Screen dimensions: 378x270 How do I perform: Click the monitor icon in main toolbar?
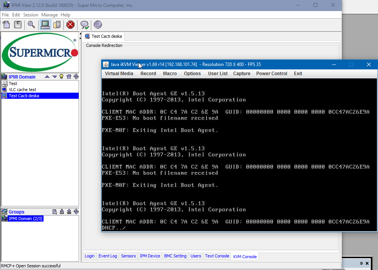(x=45, y=24)
